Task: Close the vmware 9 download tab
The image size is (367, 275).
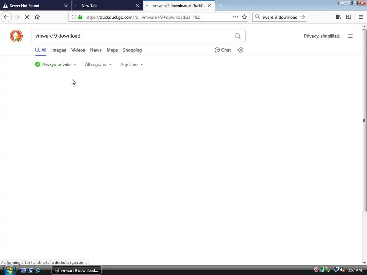Action: click(x=209, y=6)
